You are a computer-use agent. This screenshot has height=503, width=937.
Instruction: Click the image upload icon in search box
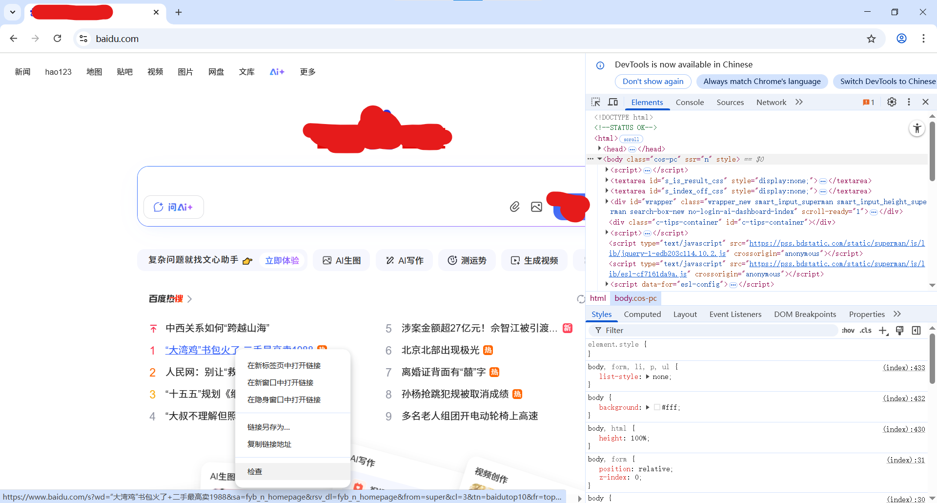click(536, 207)
